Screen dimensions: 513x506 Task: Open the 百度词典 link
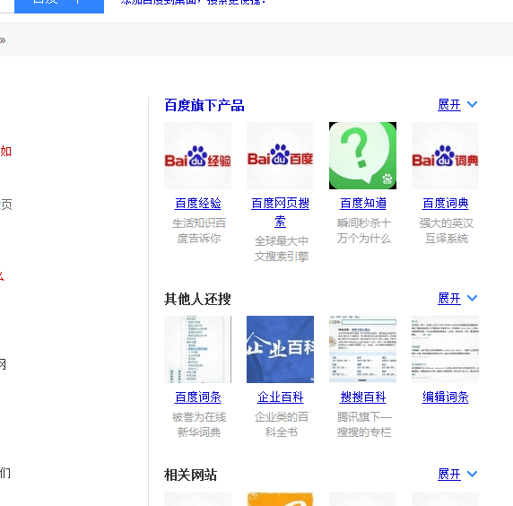(x=445, y=204)
